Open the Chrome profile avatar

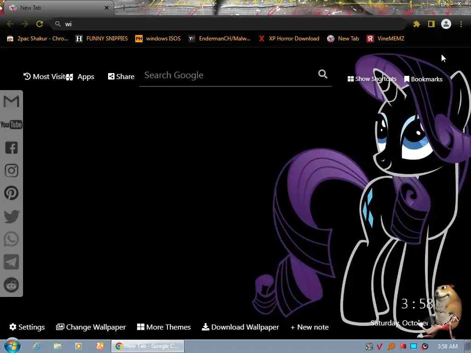click(446, 24)
